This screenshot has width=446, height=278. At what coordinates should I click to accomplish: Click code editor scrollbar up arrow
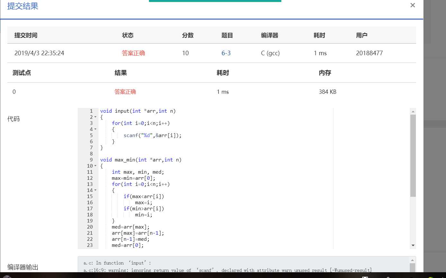coord(413,111)
